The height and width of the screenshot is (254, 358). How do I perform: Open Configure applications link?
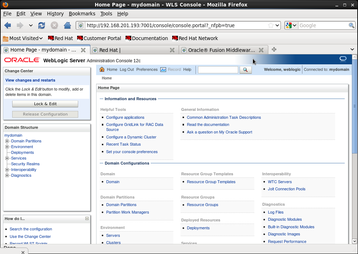click(125, 117)
